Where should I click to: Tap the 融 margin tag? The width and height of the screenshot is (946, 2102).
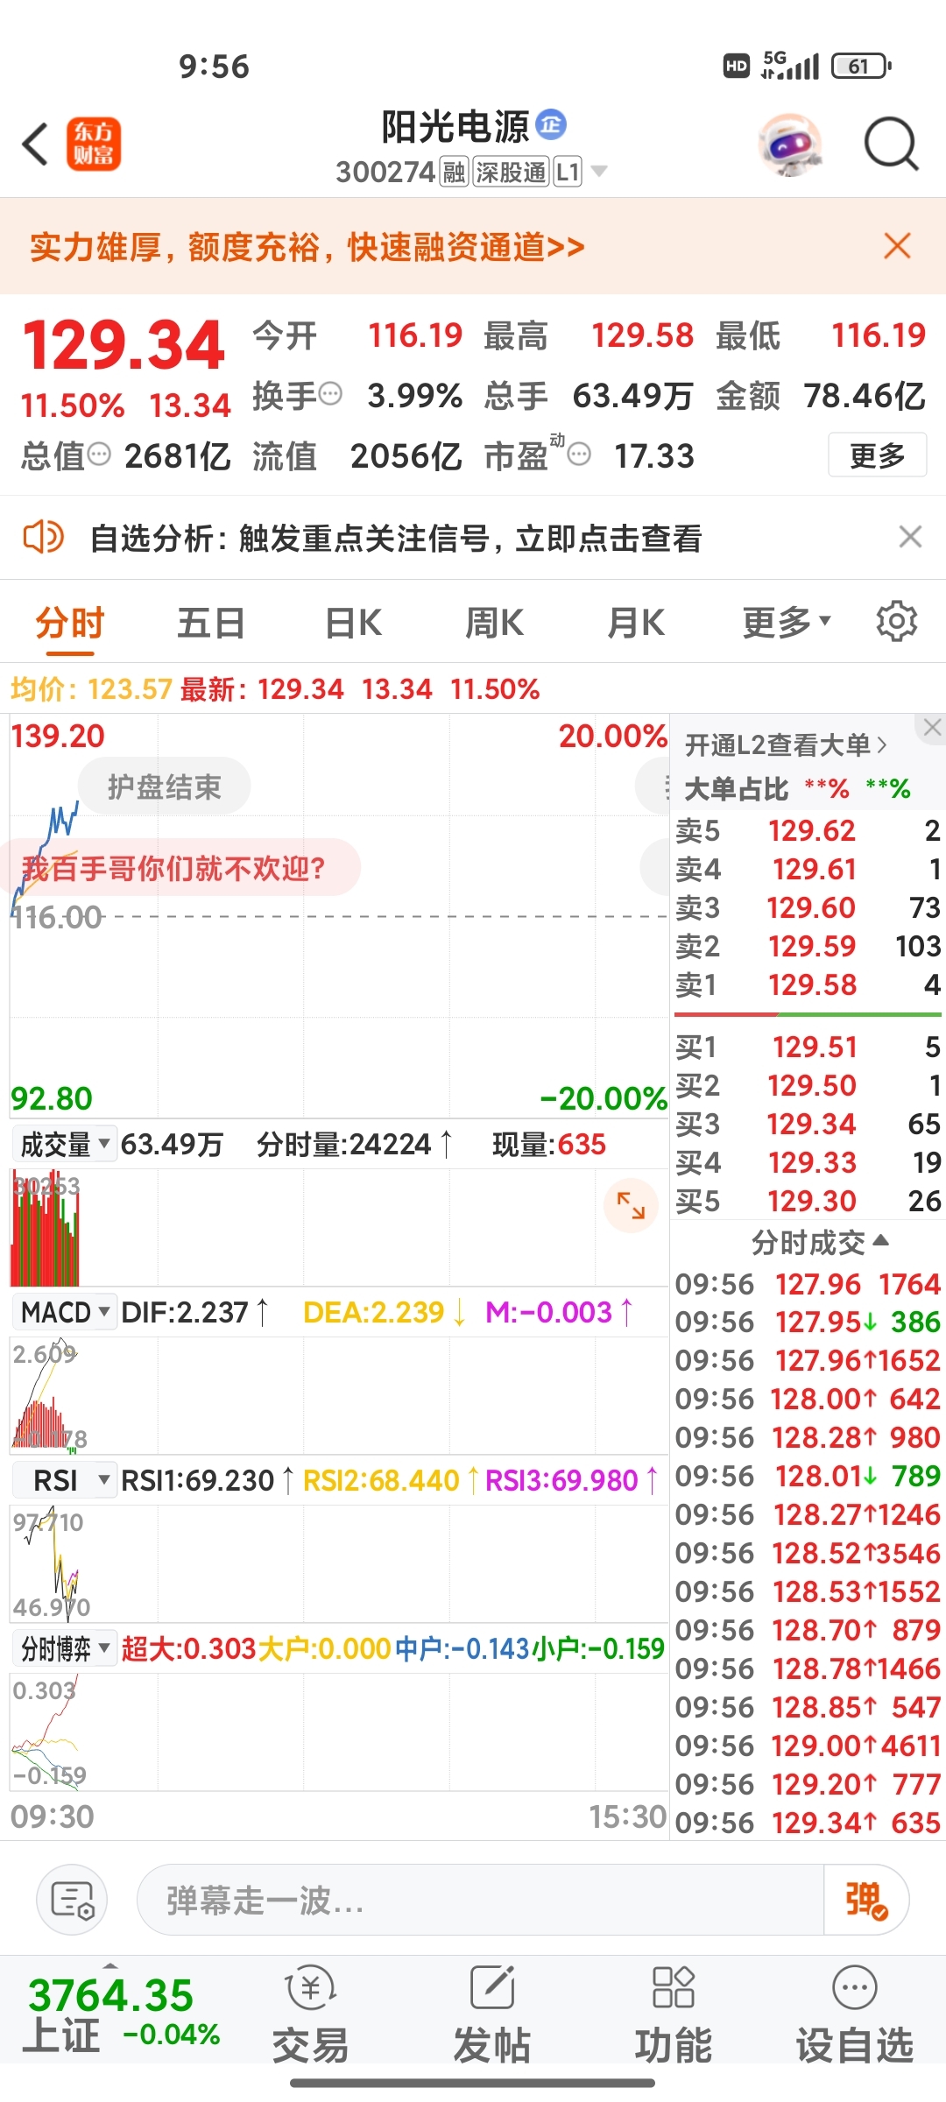[x=454, y=172]
